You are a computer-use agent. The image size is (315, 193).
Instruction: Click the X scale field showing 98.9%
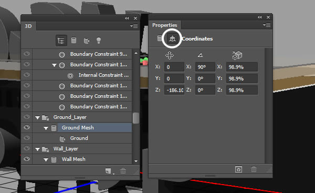click(242, 67)
